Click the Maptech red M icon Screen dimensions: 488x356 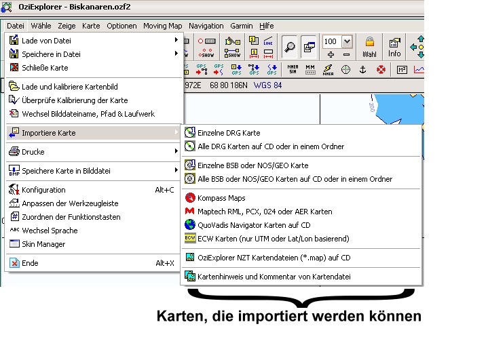pos(189,211)
